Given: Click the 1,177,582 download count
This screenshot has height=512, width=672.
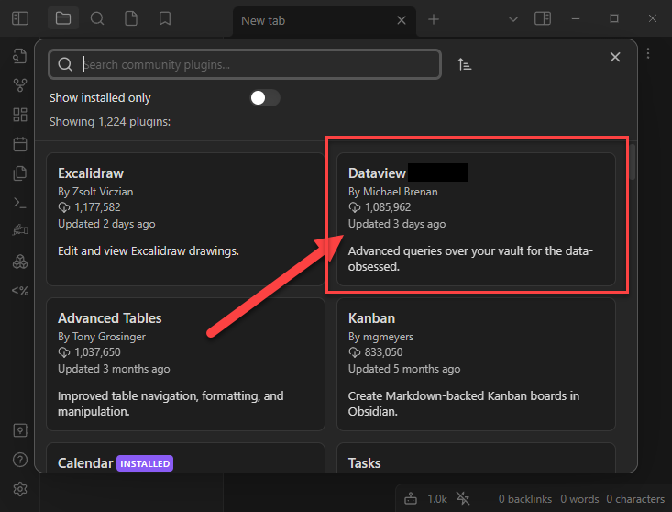Looking at the screenshot, I should point(97,207).
